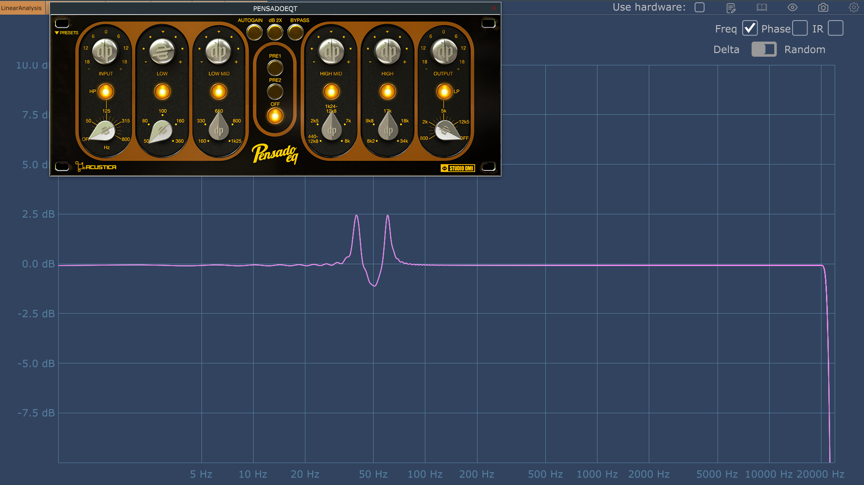This screenshot has width=864, height=485.
Task: Click the -7.5 dB axis label
Action: (x=36, y=413)
